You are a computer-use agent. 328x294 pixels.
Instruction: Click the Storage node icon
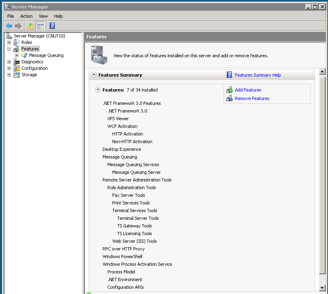17,75
